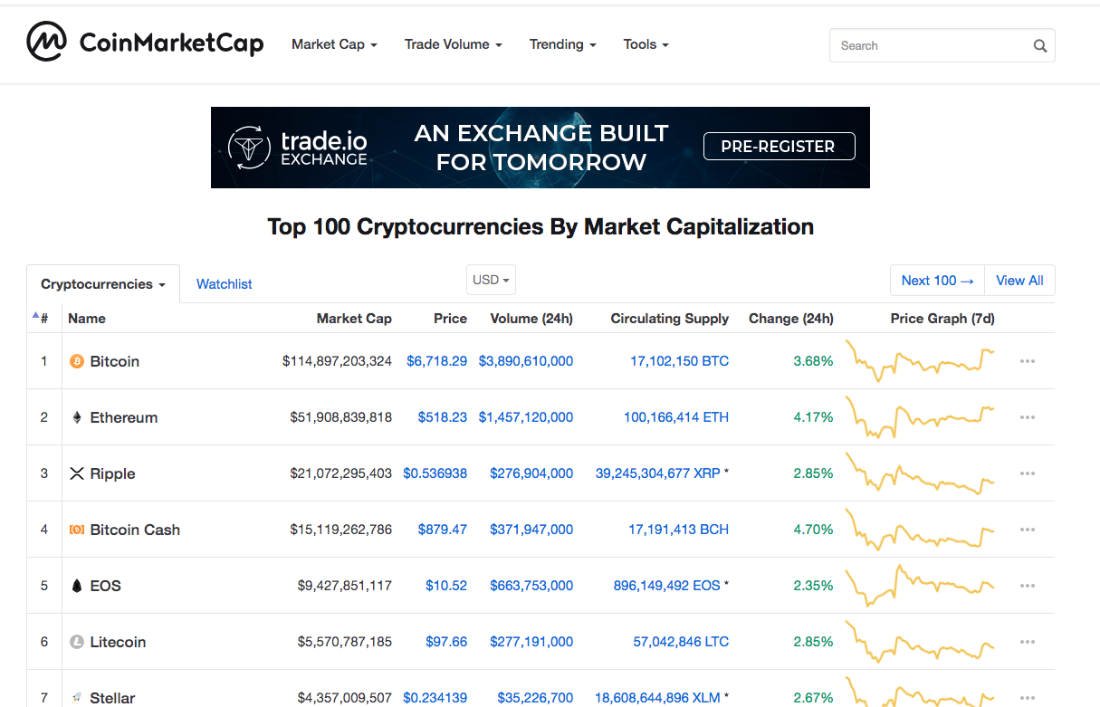Select the Ripple XRP icon
Viewport: 1100px width, 707px height.
[x=77, y=473]
